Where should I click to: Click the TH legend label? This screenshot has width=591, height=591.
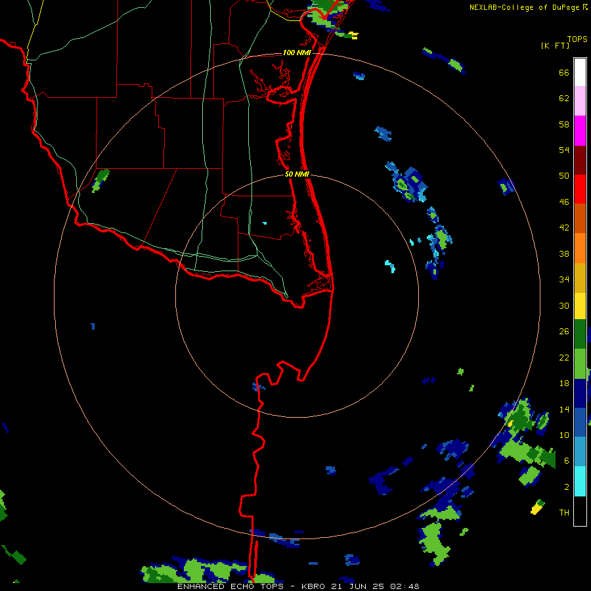pos(564,512)
